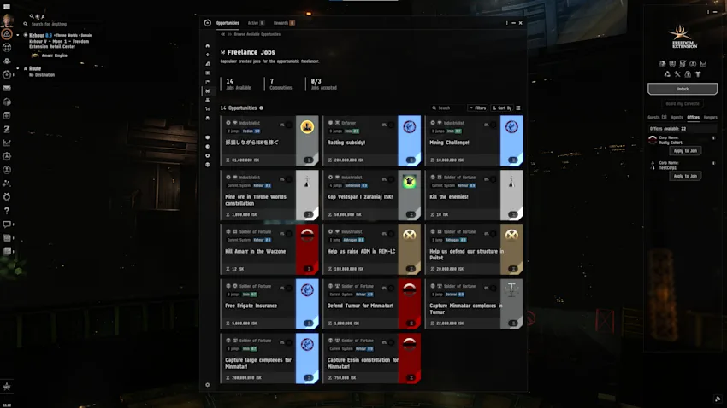The image size is (727, 408).
Task: Open the Wallet ISK icon in the Neocom
Action: [x=7, y=129]
